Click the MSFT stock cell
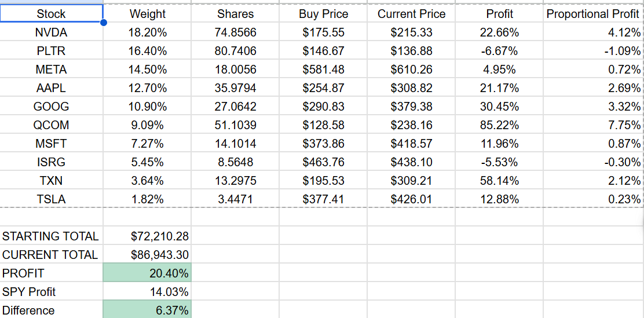This screenshot has width=644, height=318. pyautogui.click(x=52, y=144)
